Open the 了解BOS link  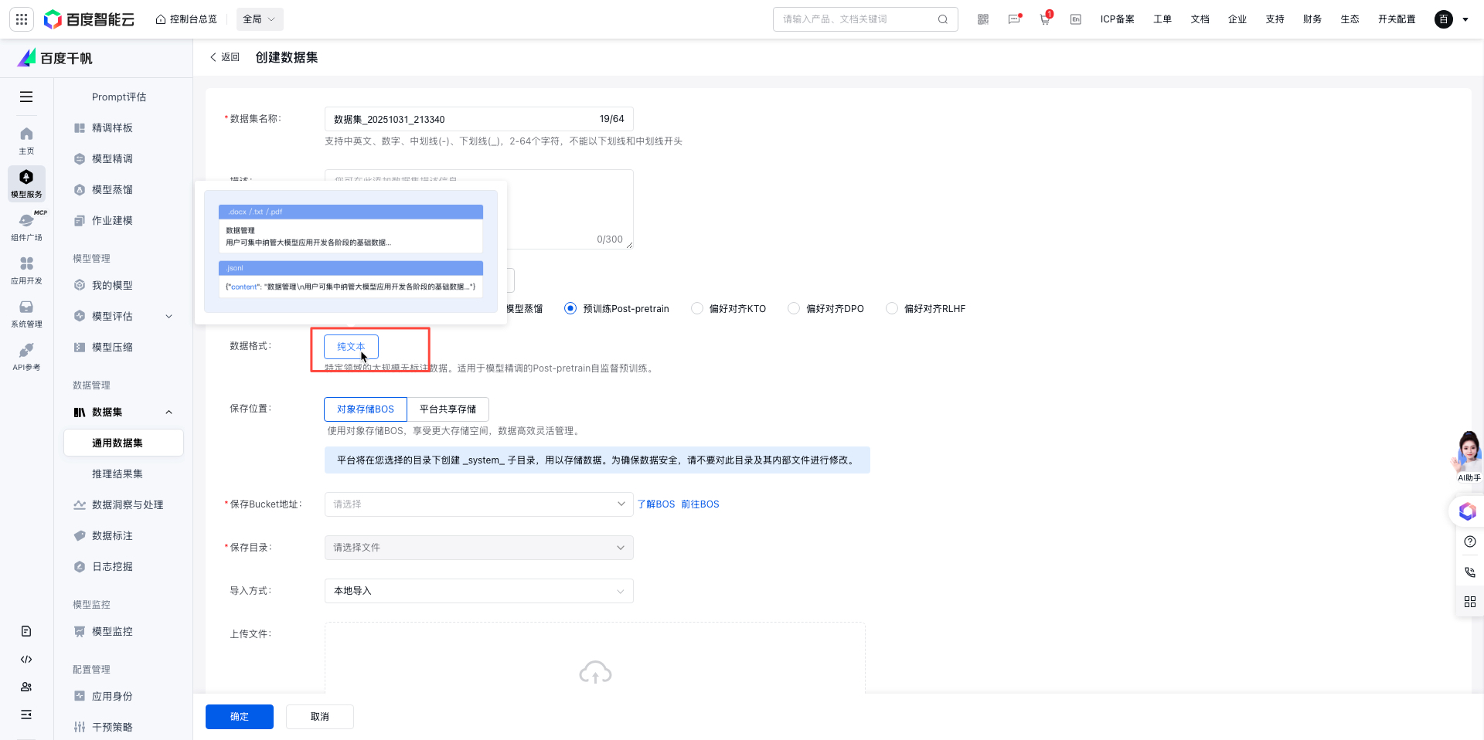(x=655, y=504)
